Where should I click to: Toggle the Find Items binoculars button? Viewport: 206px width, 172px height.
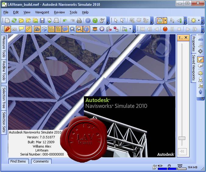click(x=79, y=29)
